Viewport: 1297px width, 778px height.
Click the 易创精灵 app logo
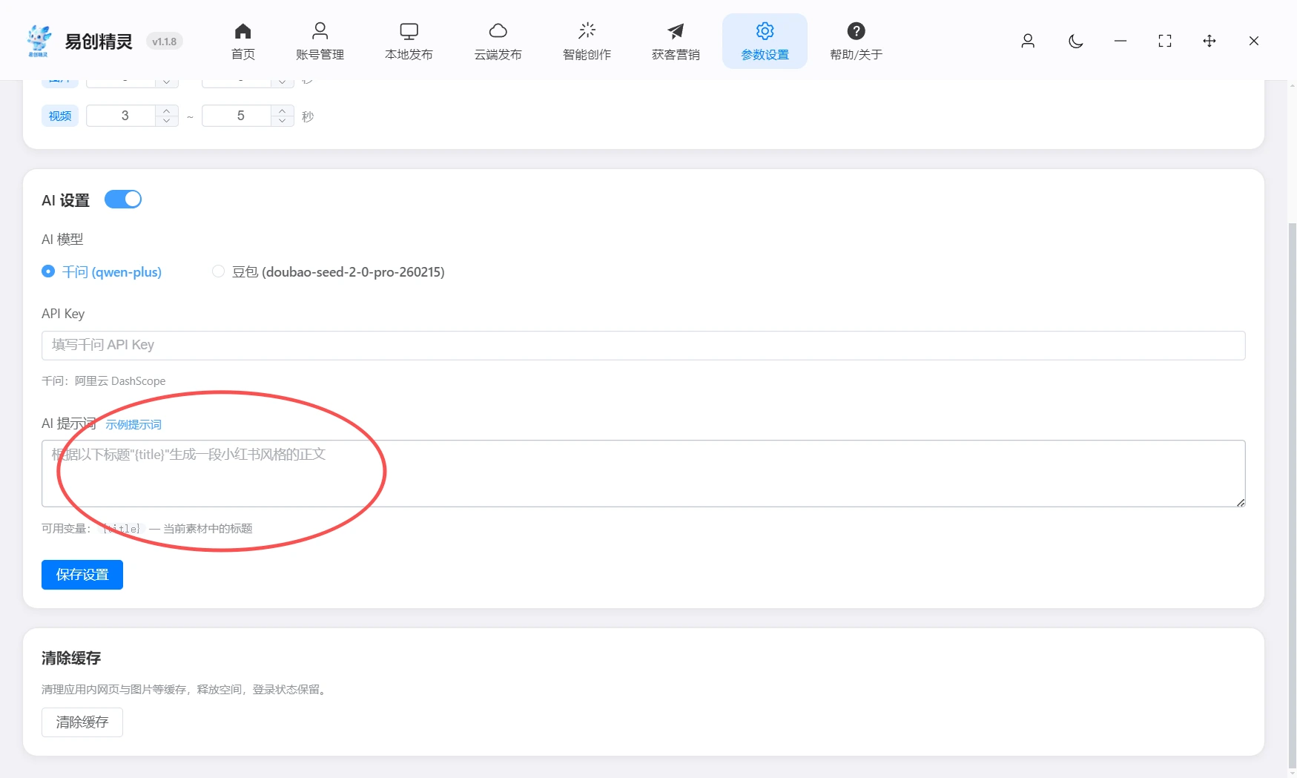(x=39, y=41)
